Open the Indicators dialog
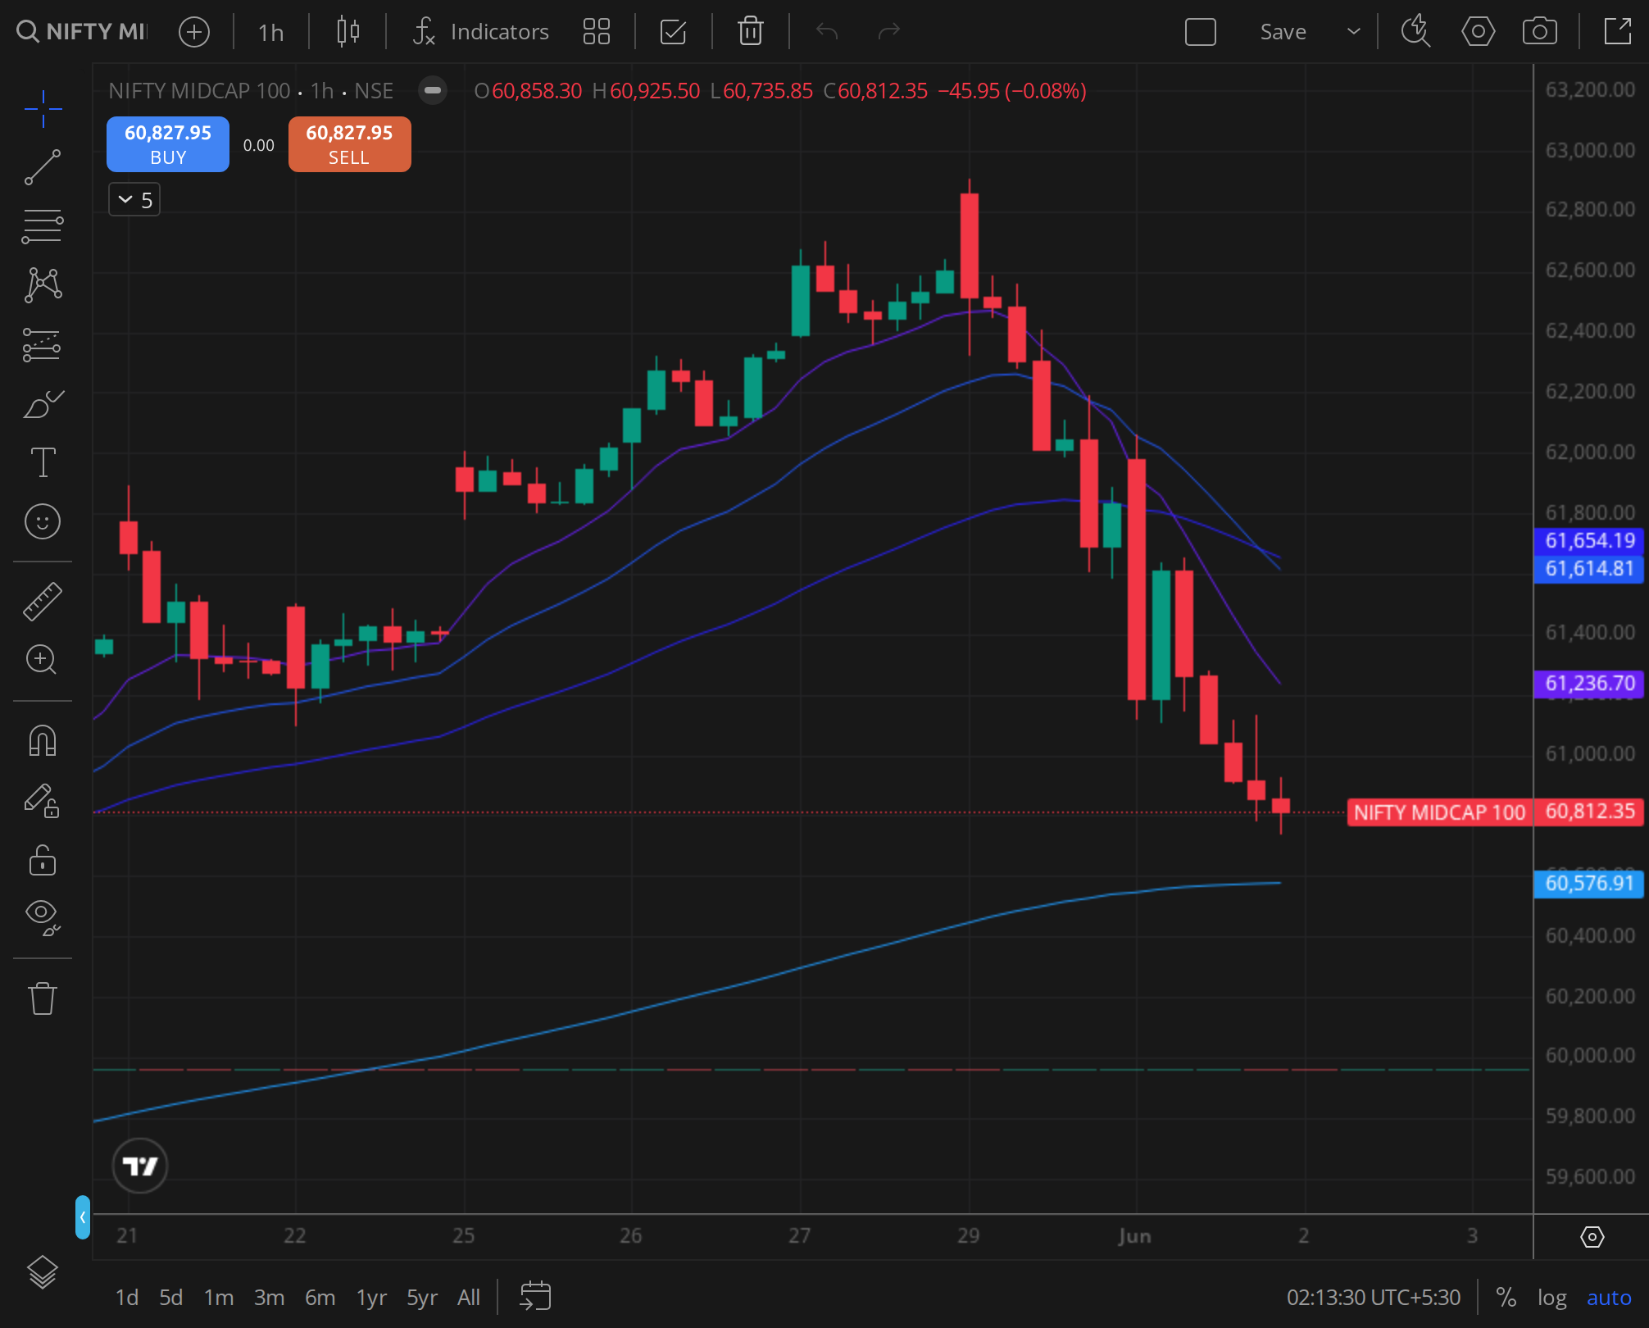The height and width of the screenshot is (1328, 1649). 480,32
